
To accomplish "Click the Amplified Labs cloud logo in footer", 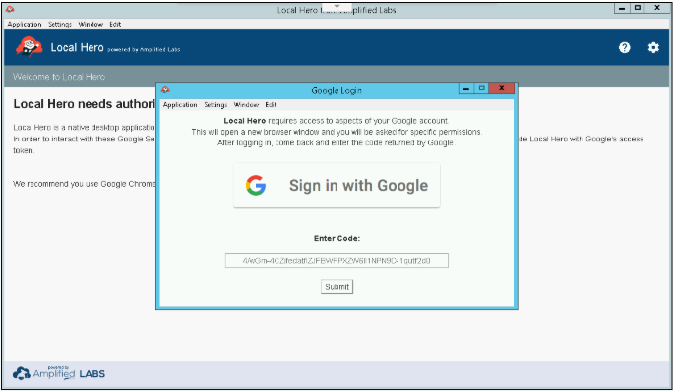I will [21, 373].
